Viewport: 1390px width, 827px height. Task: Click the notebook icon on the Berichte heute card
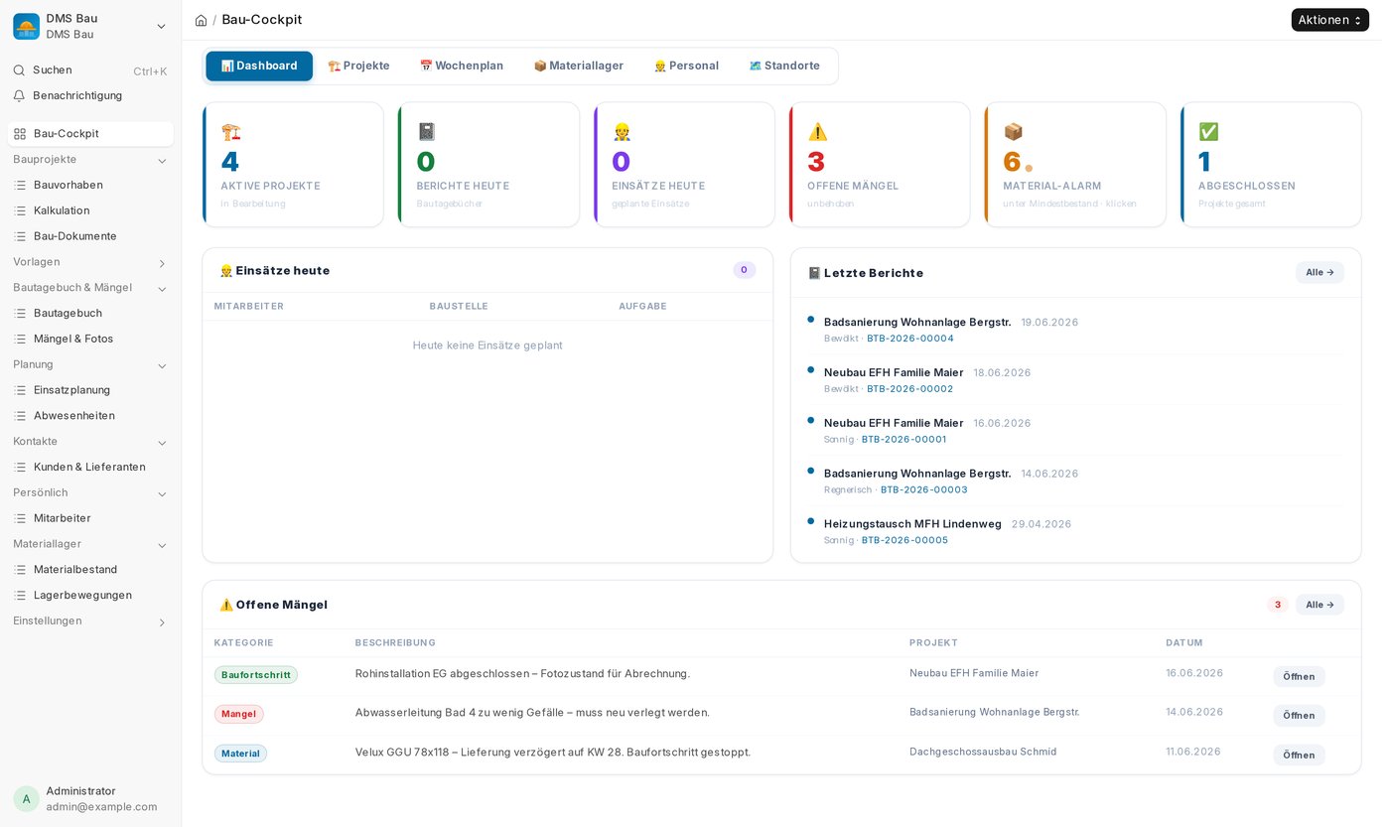426,132
